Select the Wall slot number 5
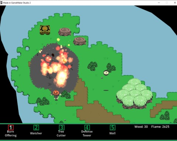The image size is (177, 141). tap(112, 127)
